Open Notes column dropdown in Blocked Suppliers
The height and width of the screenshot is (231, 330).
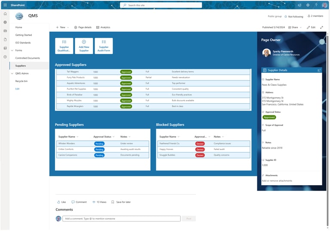[223, 137]
